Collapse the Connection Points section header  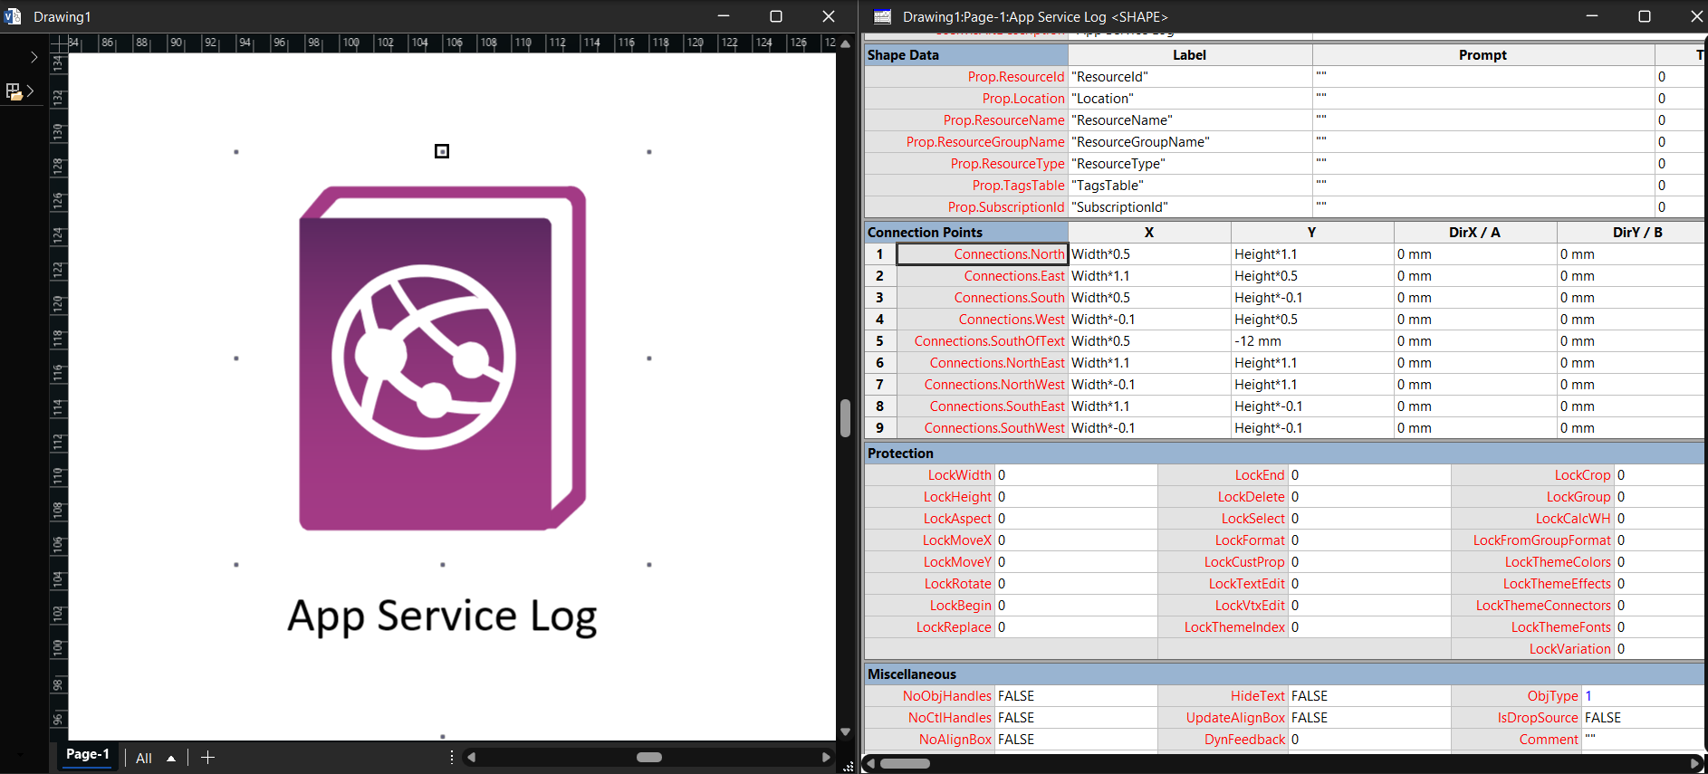pos(965,233)
